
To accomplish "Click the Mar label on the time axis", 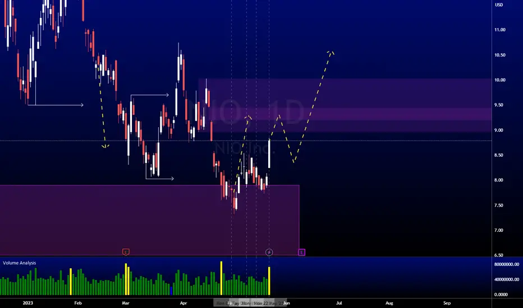I will [126, 303].
